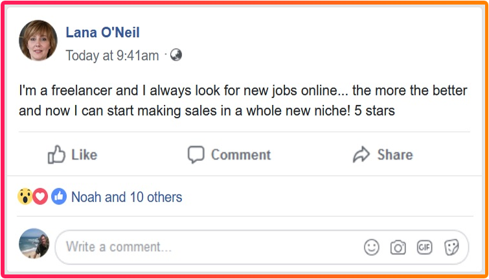Open the emoji picker in comment box

pyautogui.click(x=372, y=247)
